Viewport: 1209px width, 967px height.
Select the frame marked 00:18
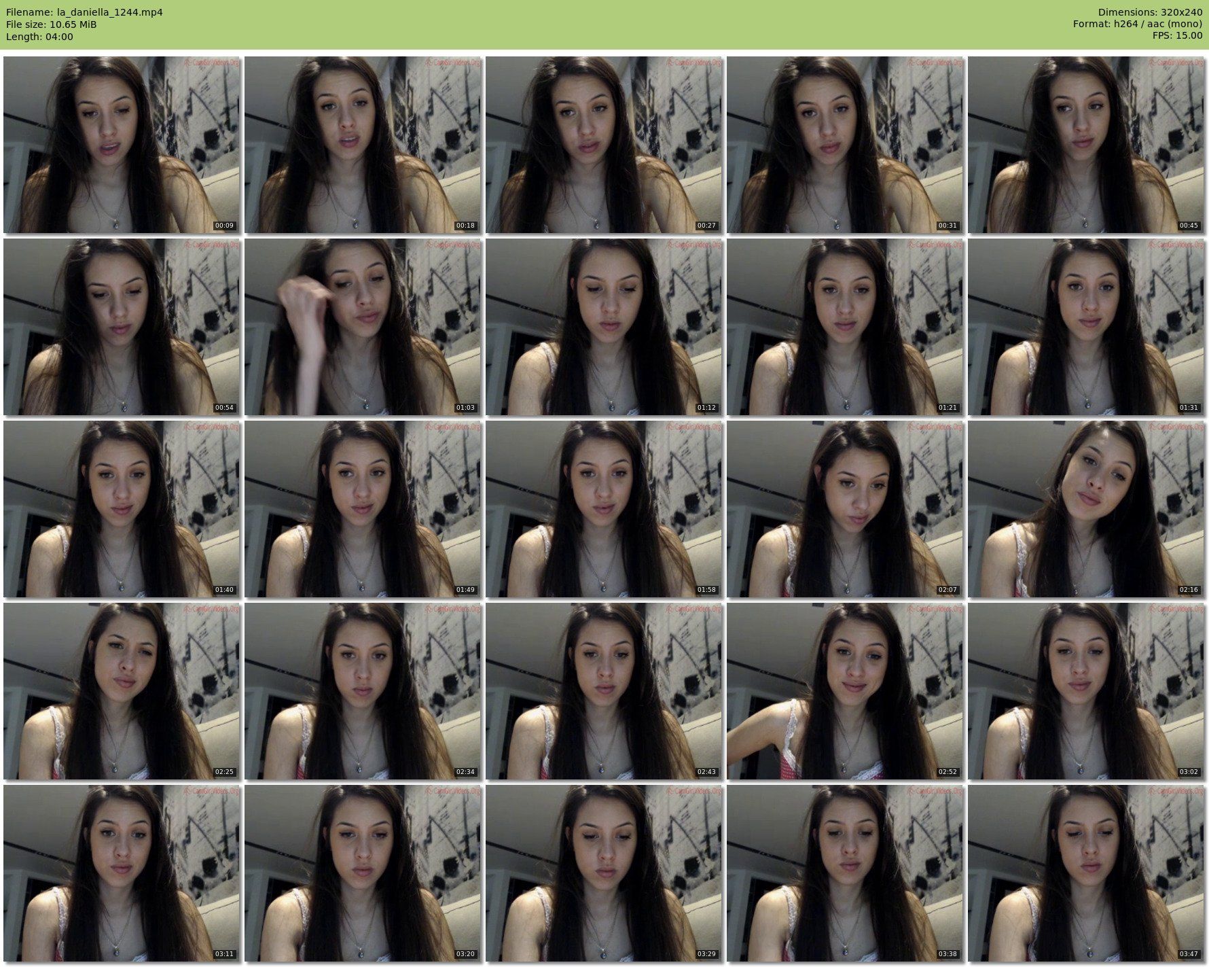point(363,145)
